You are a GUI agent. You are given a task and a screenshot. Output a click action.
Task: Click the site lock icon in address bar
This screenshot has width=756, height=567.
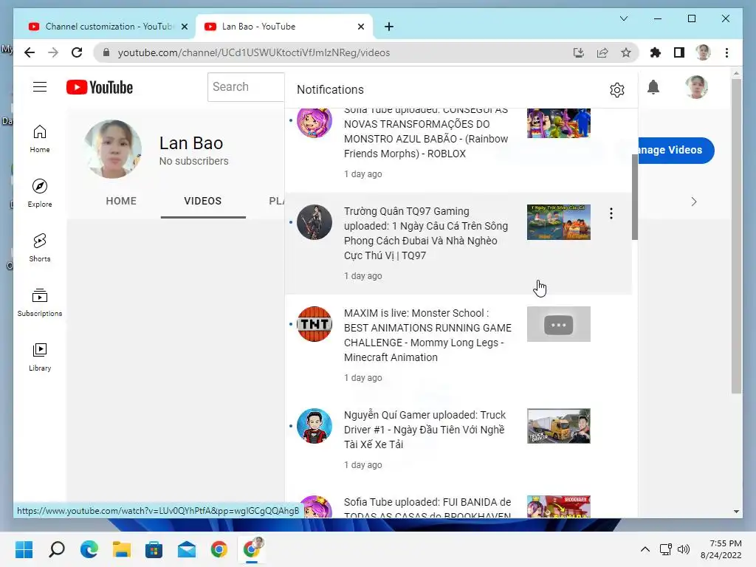pos(106,52)
